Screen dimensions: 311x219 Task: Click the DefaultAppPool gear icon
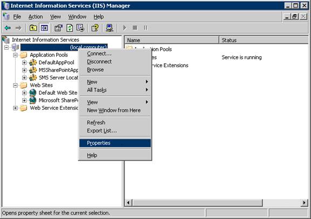pos(33,62)
